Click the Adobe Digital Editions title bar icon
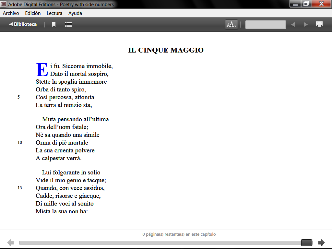This screenshot has width=332, height=249. coord(3,4)
